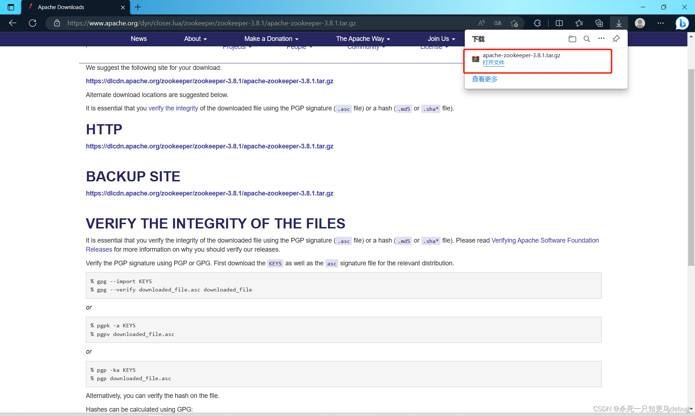Click the 查看更多 link in downloads
The image size is (695, 416).
(x=483, y=79)
